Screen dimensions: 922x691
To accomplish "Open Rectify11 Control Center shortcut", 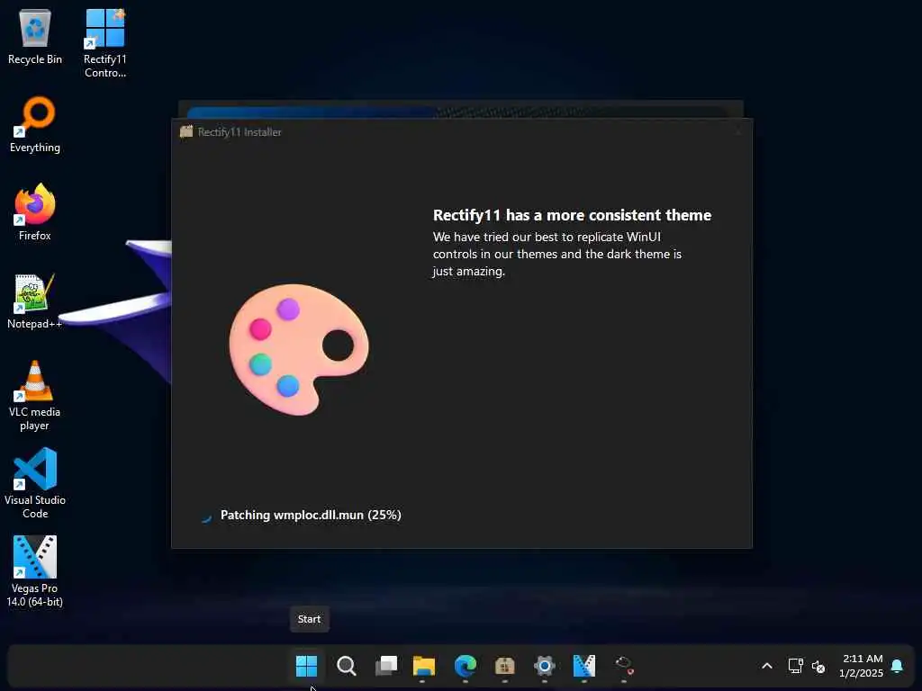I will coord(104,43).
